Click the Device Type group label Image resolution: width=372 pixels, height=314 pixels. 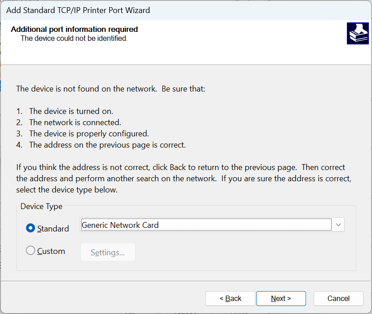point(41,206)
